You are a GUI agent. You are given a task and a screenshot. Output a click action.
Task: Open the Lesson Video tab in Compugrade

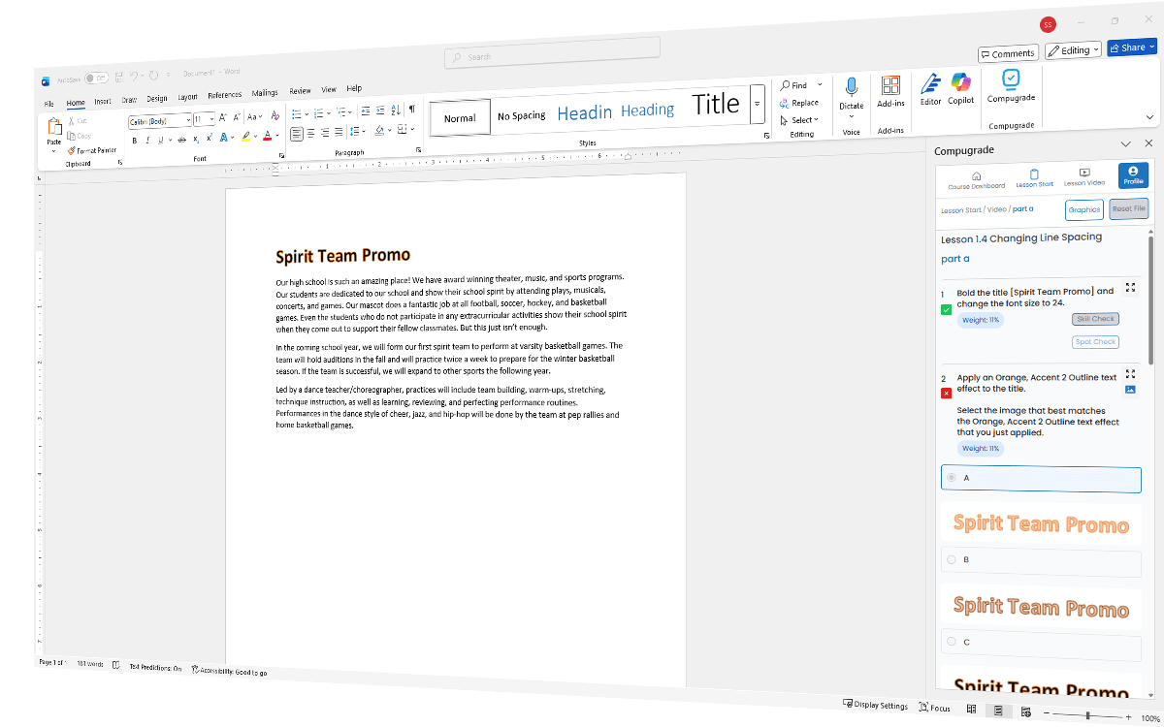1083,178
